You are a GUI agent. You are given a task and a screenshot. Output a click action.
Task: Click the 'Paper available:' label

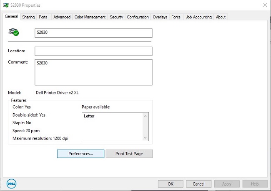[x=96, y=107]
